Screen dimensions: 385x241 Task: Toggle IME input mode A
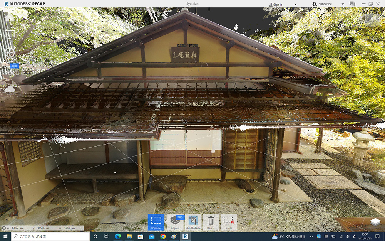tap(354, 237)
